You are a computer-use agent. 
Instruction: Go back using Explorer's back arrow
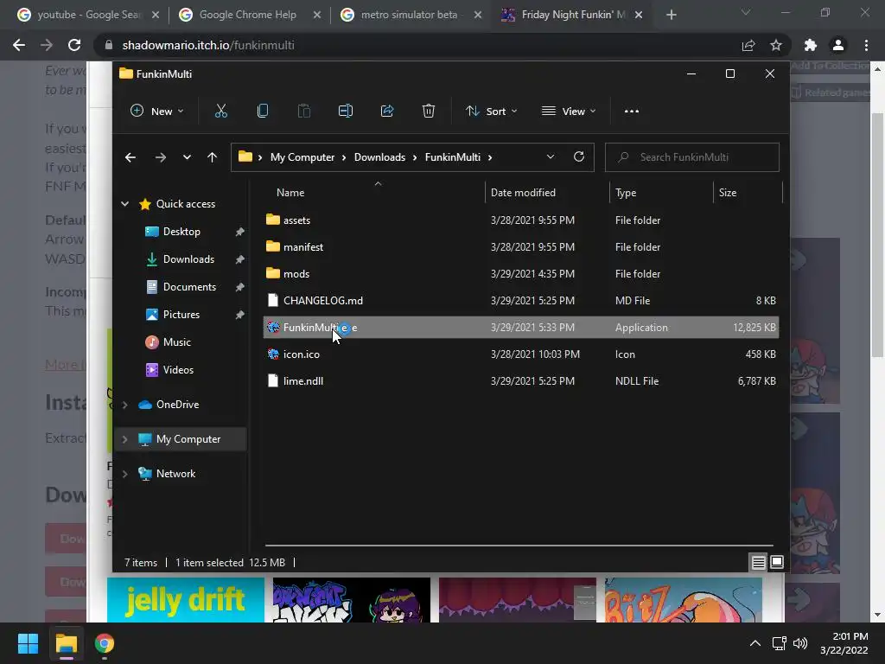click(x=131, y=157)
